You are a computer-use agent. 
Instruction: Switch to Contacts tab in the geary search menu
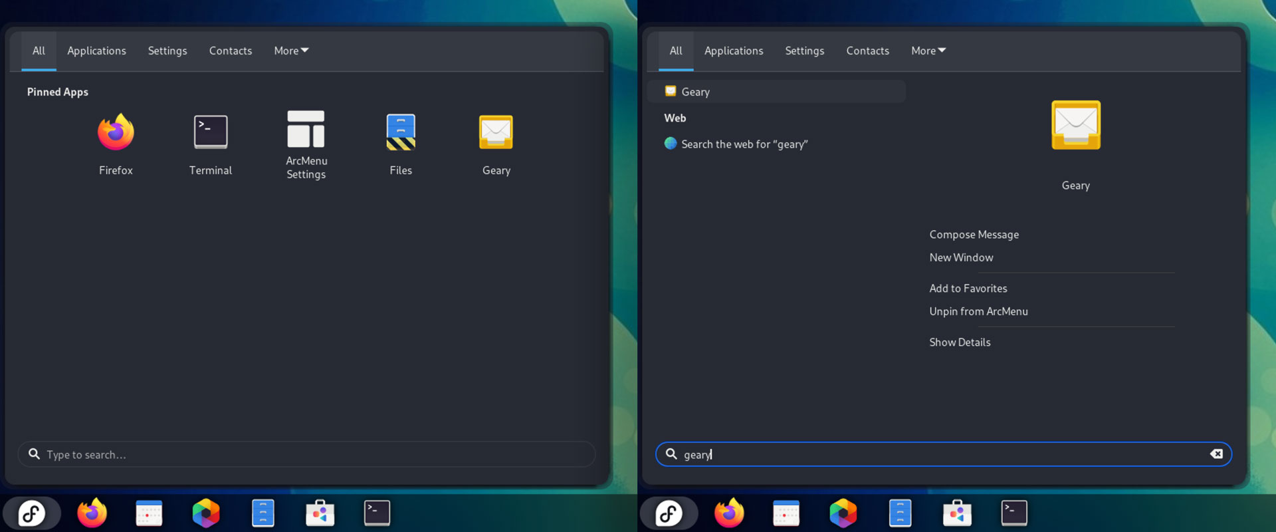click(x=867, y=51)
